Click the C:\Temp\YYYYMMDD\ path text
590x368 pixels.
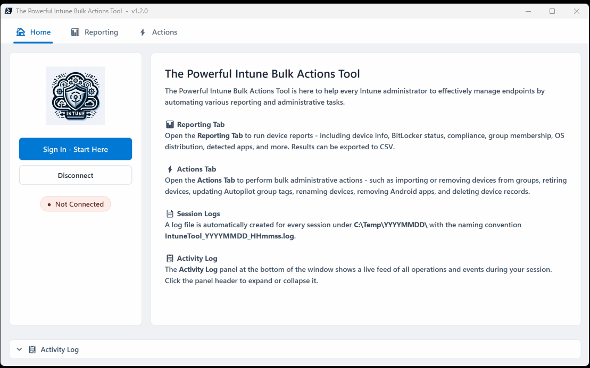coord(390,225)
